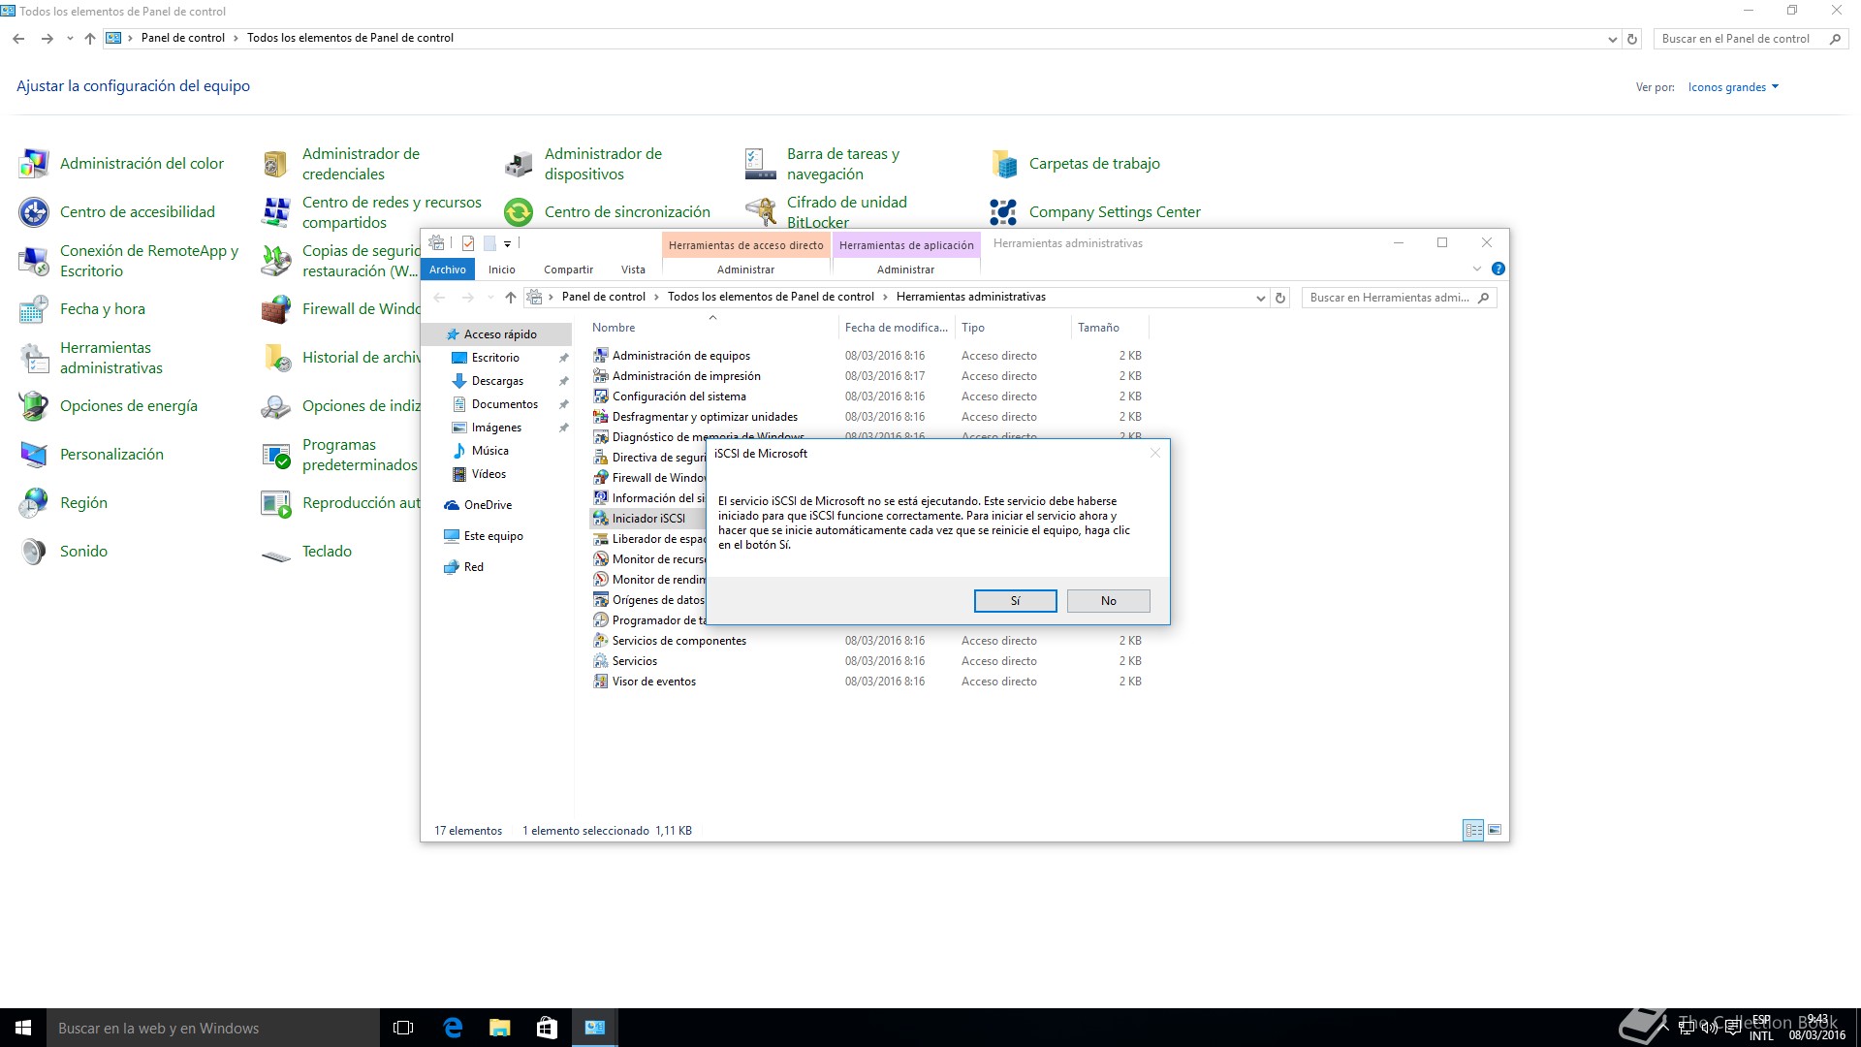Open the quick access toolbar customize dropdown
Screen dimensions: 1861x1047
point(507,243)
